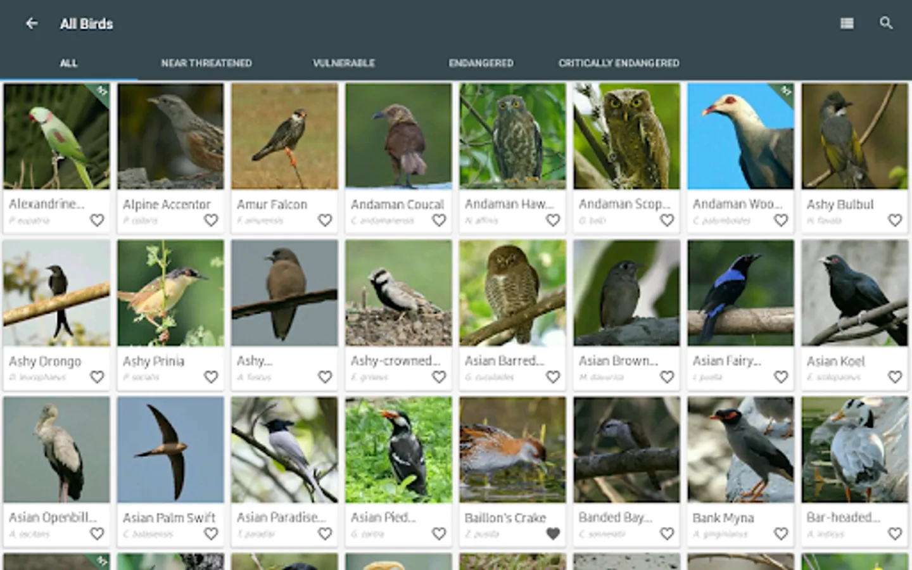The height and width of the screenshot is (570, 912).
Task: Open Asian Palm Swift photo
Action: tap(170, 450)
